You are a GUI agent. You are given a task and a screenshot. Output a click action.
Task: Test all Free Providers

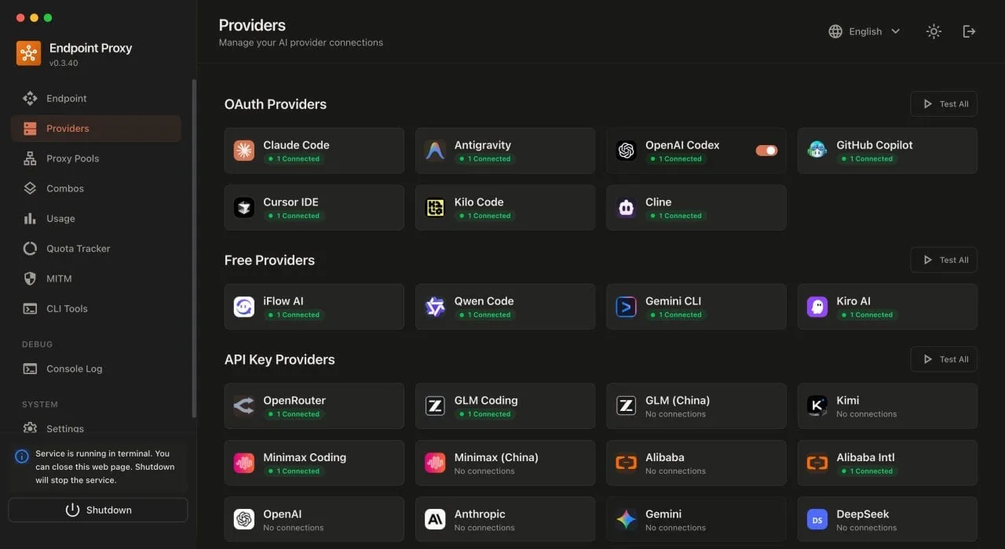pyautogui.click(x=944, y=260)
